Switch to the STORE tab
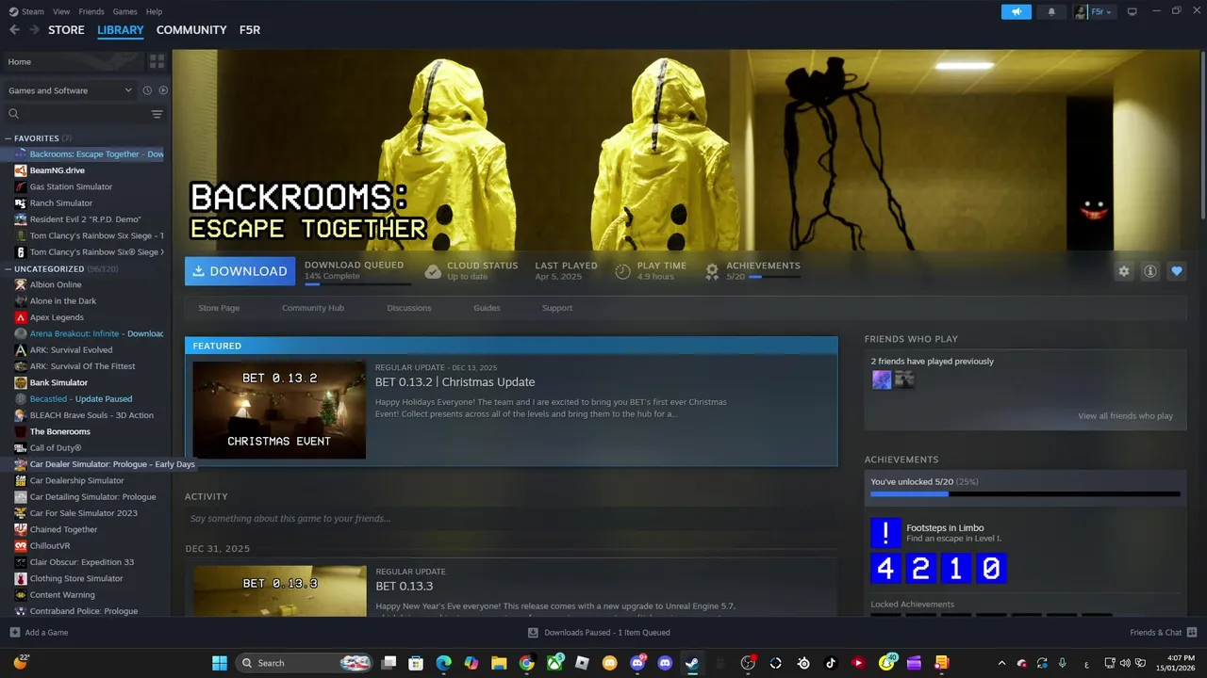Image resolution: width=1207 pixels, height=678 pixels. (66, 30)
